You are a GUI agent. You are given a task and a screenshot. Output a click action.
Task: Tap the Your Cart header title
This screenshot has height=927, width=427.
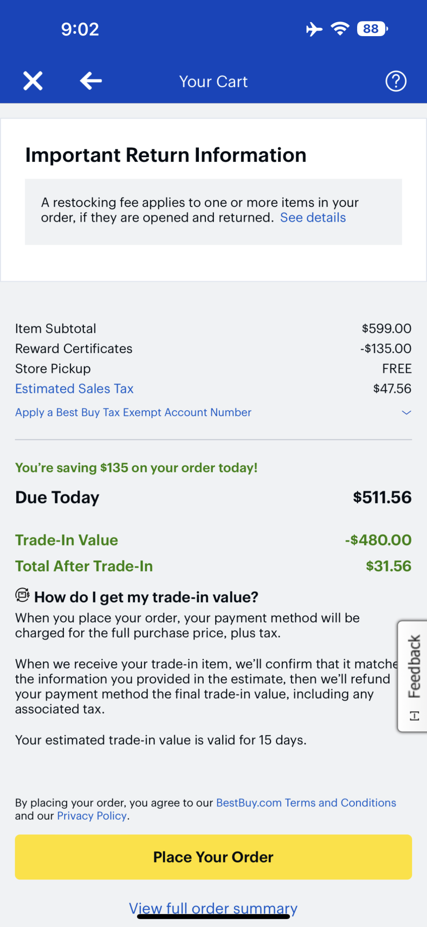[x=213, y=82]
